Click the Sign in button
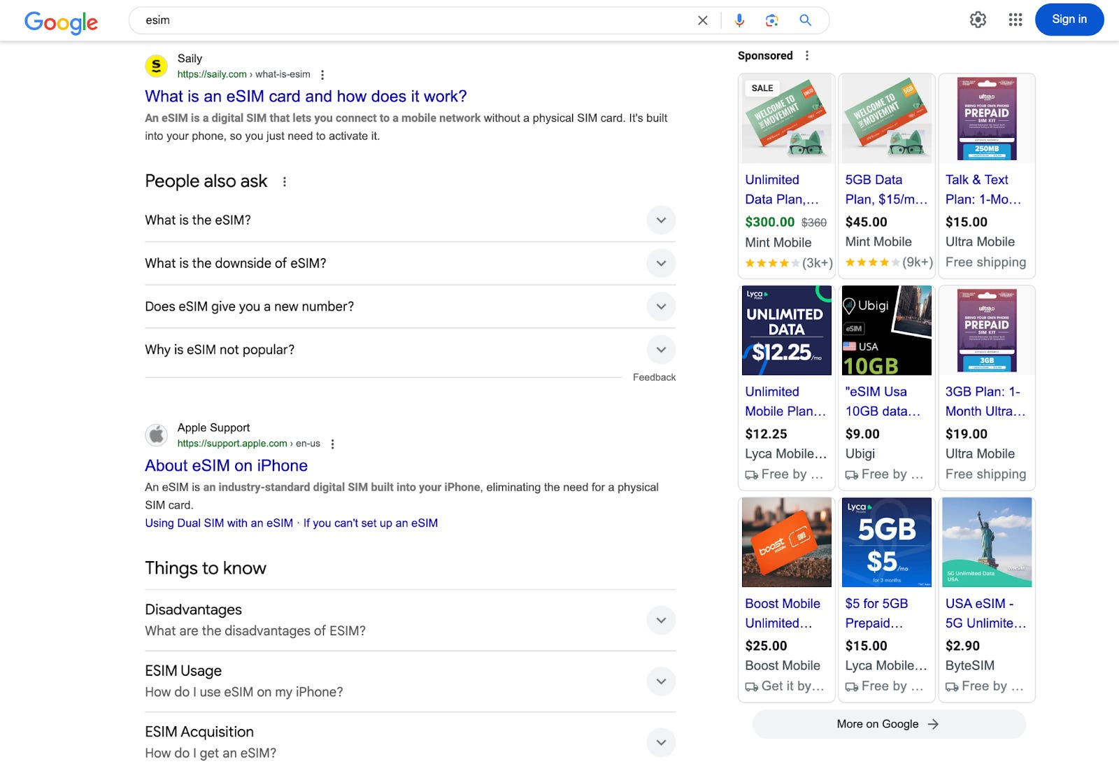Screen dimensions: 1119x771 1069,20
